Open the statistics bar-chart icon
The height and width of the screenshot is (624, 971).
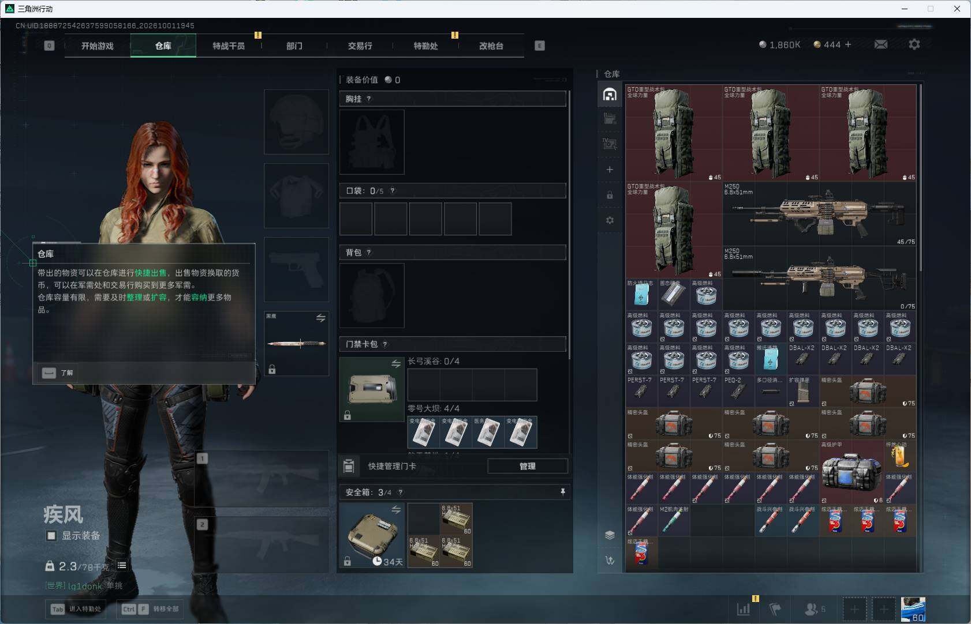coord(744,609)
